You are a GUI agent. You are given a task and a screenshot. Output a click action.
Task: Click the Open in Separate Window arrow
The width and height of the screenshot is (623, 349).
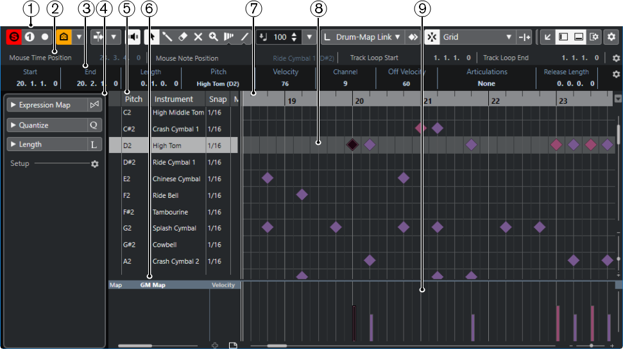[547, 37]
